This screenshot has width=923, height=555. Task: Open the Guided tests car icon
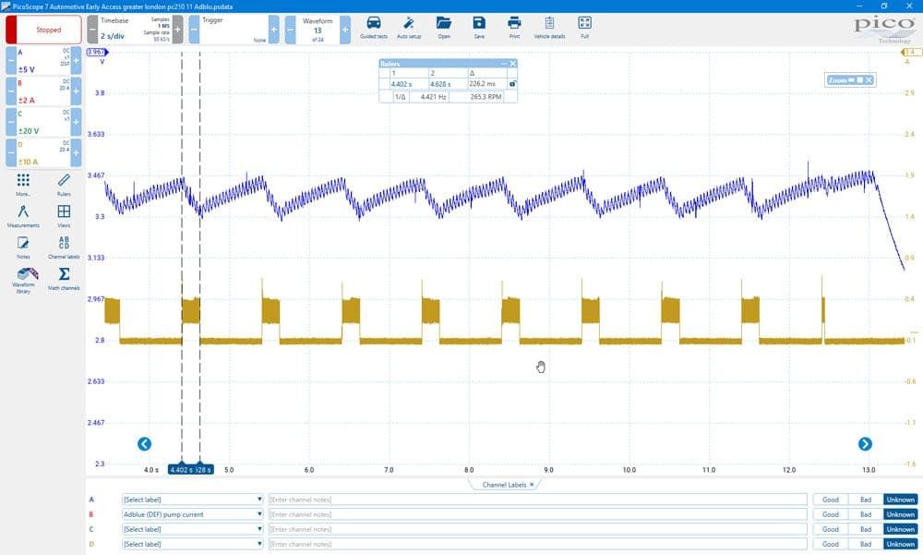click(373, 27)
